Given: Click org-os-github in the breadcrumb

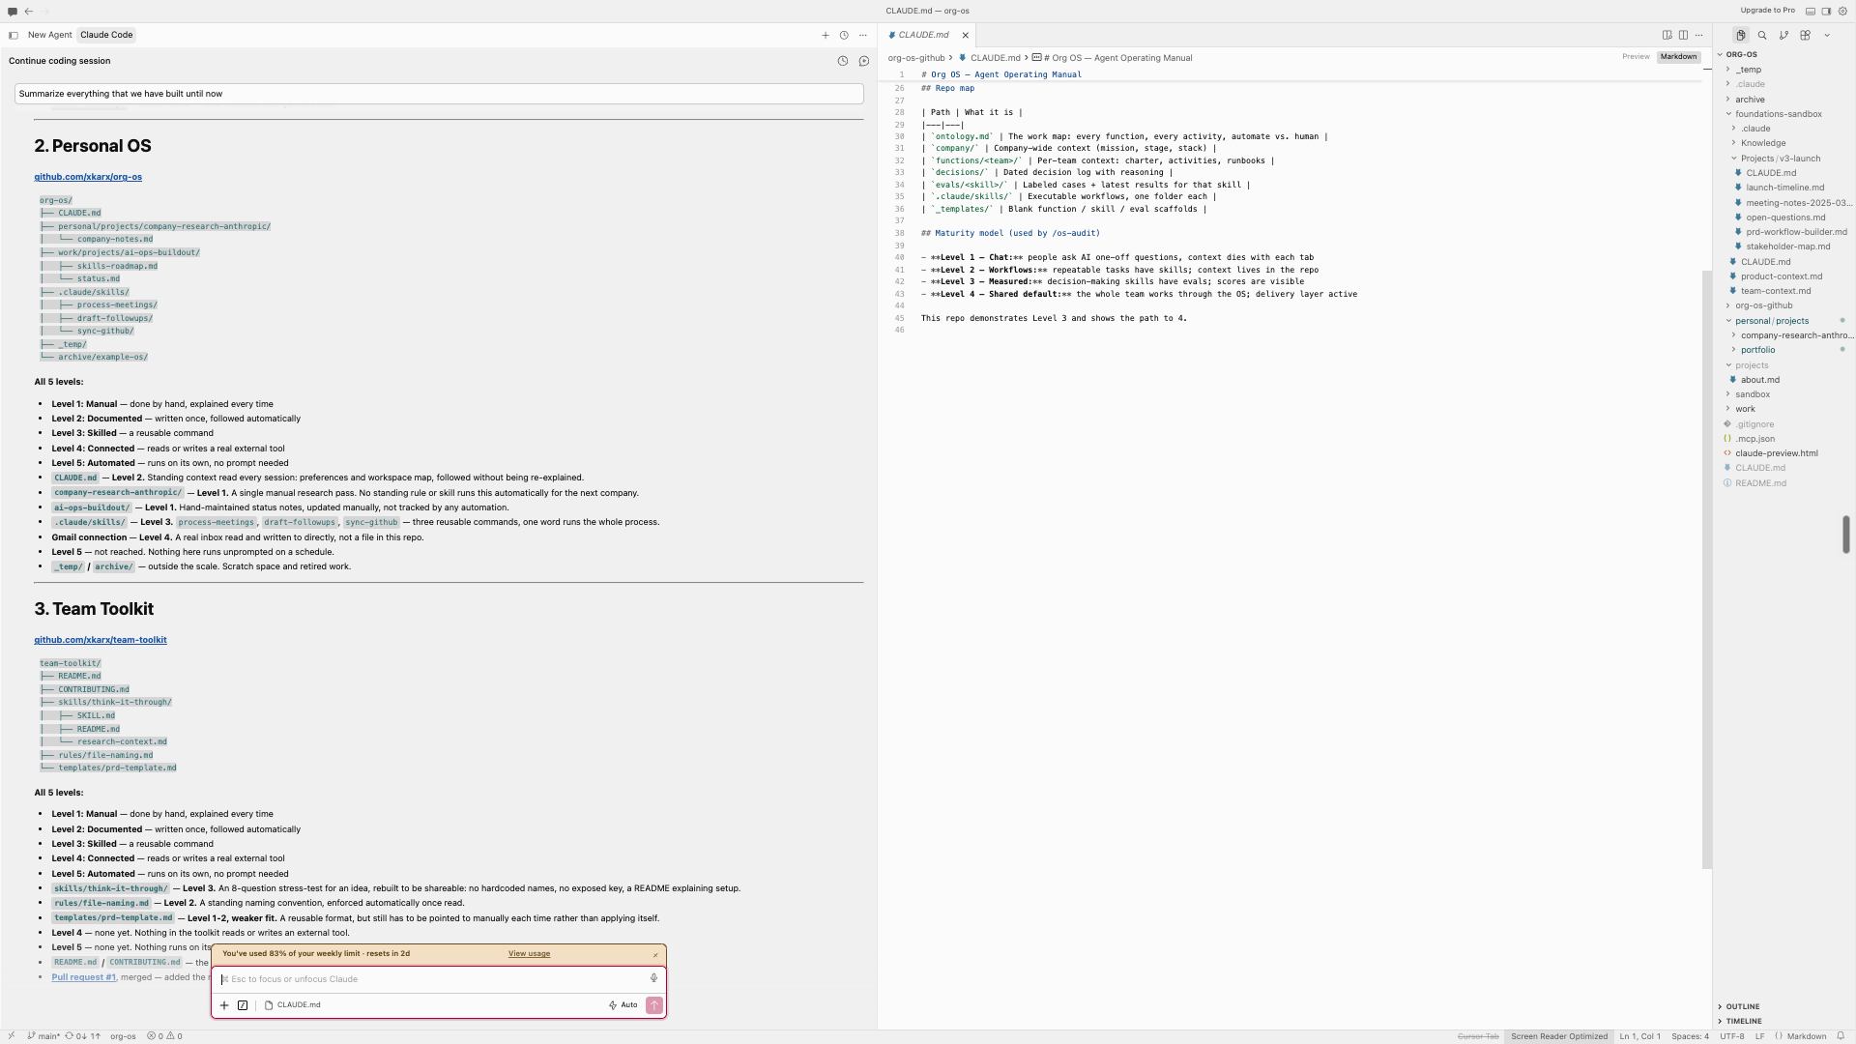Looking at the screenshot, I should [916, 58].
